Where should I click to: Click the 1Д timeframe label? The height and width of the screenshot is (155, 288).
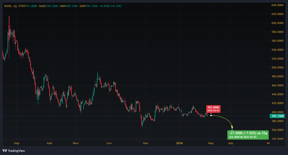pyautogui.click(x=14, y=6)
